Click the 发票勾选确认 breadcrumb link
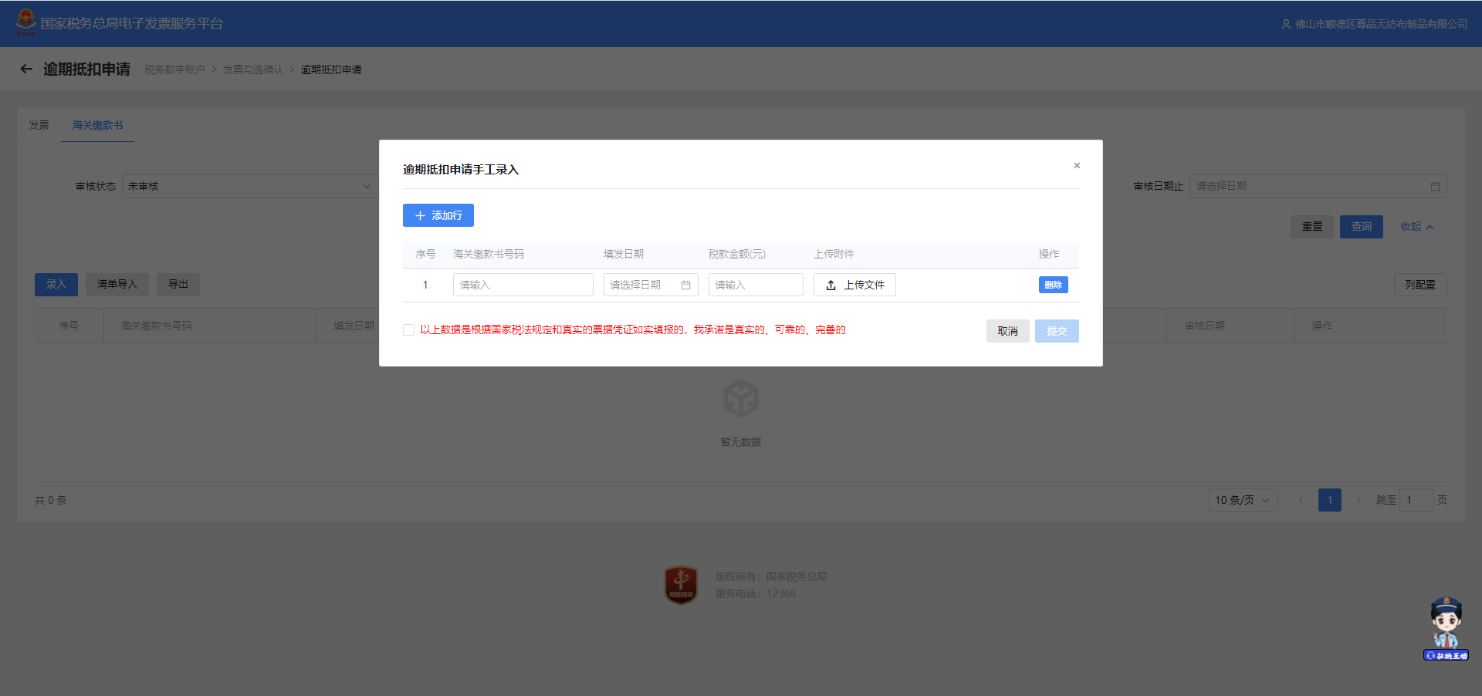 point(253,70)
